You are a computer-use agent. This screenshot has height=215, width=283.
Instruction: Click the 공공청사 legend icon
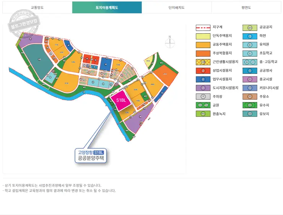pyautogui.click(x=250, y=71)
